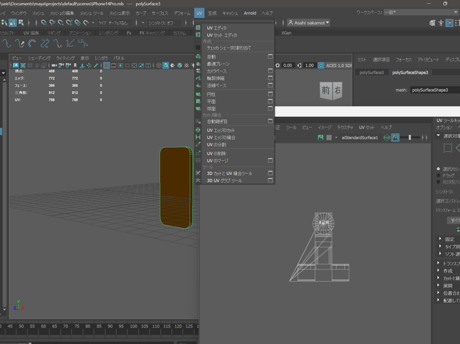This screenshot has width=460, height=344.
Task: Click the snap to grid magnet icon
Action: click(44, 23)
